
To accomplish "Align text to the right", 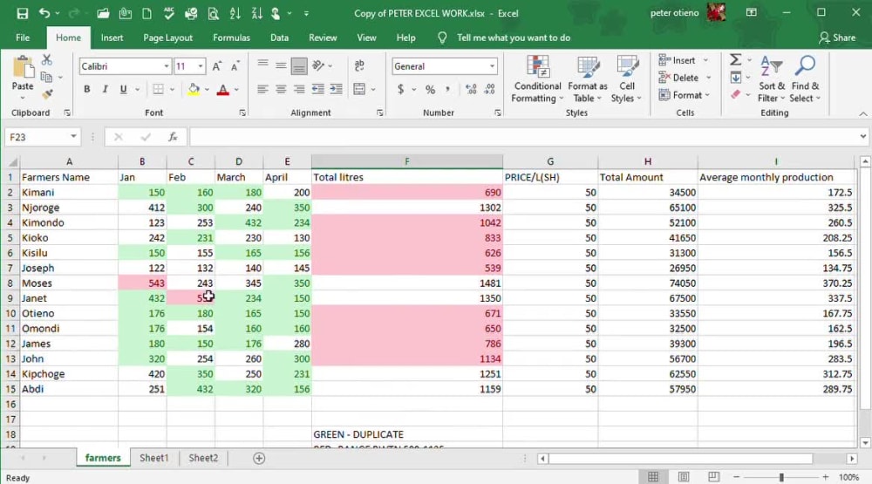I will (299, 89).
